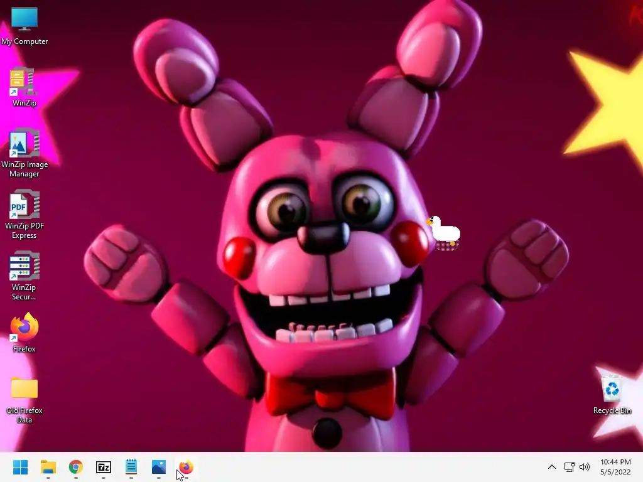Open Firefox from the taskbar
The image size is (643, 482).
point(186,467)
